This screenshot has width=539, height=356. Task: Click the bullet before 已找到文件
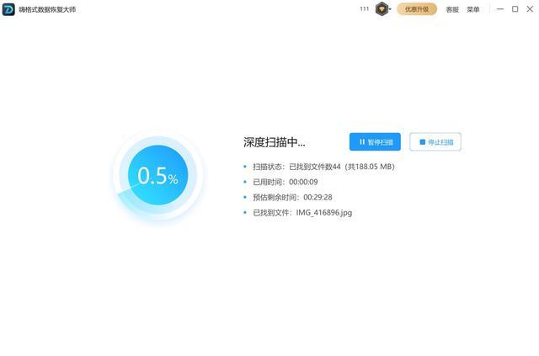click(x=245, y=212)
